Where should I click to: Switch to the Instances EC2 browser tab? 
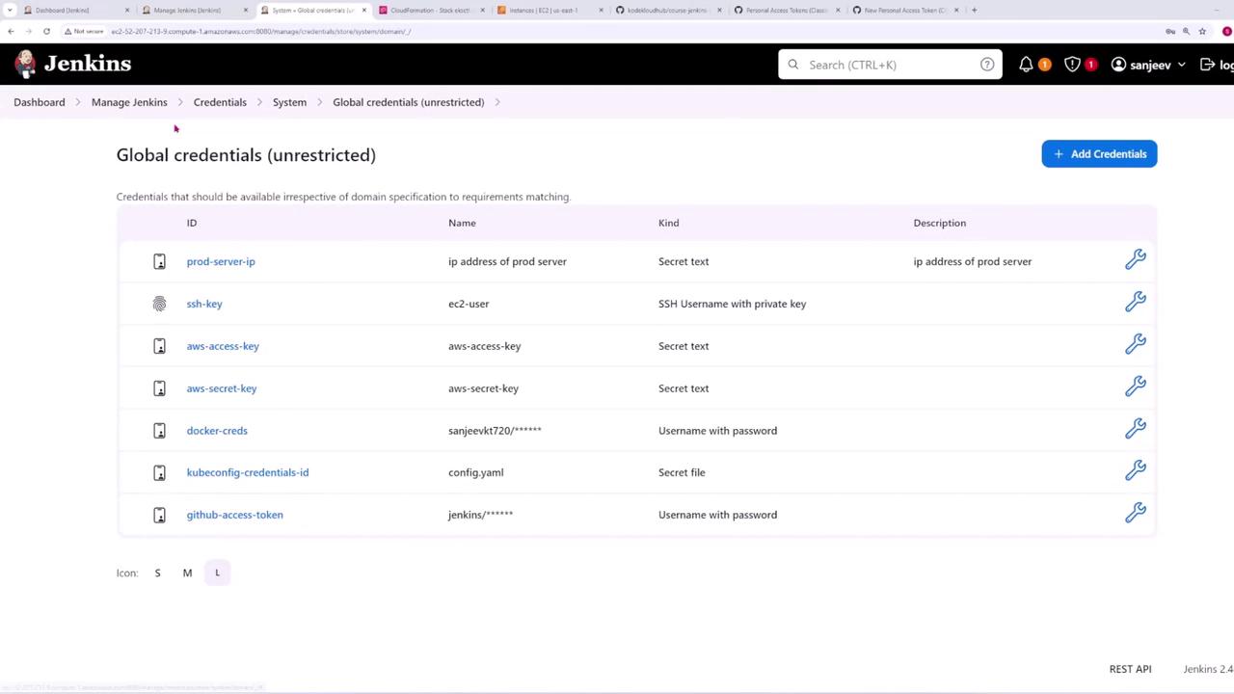tap(549, 10)
